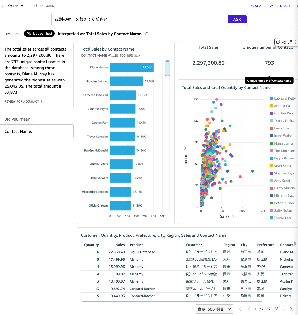
Task: Maximize the visual using the expand arrows icon
Action: (290, 42)
